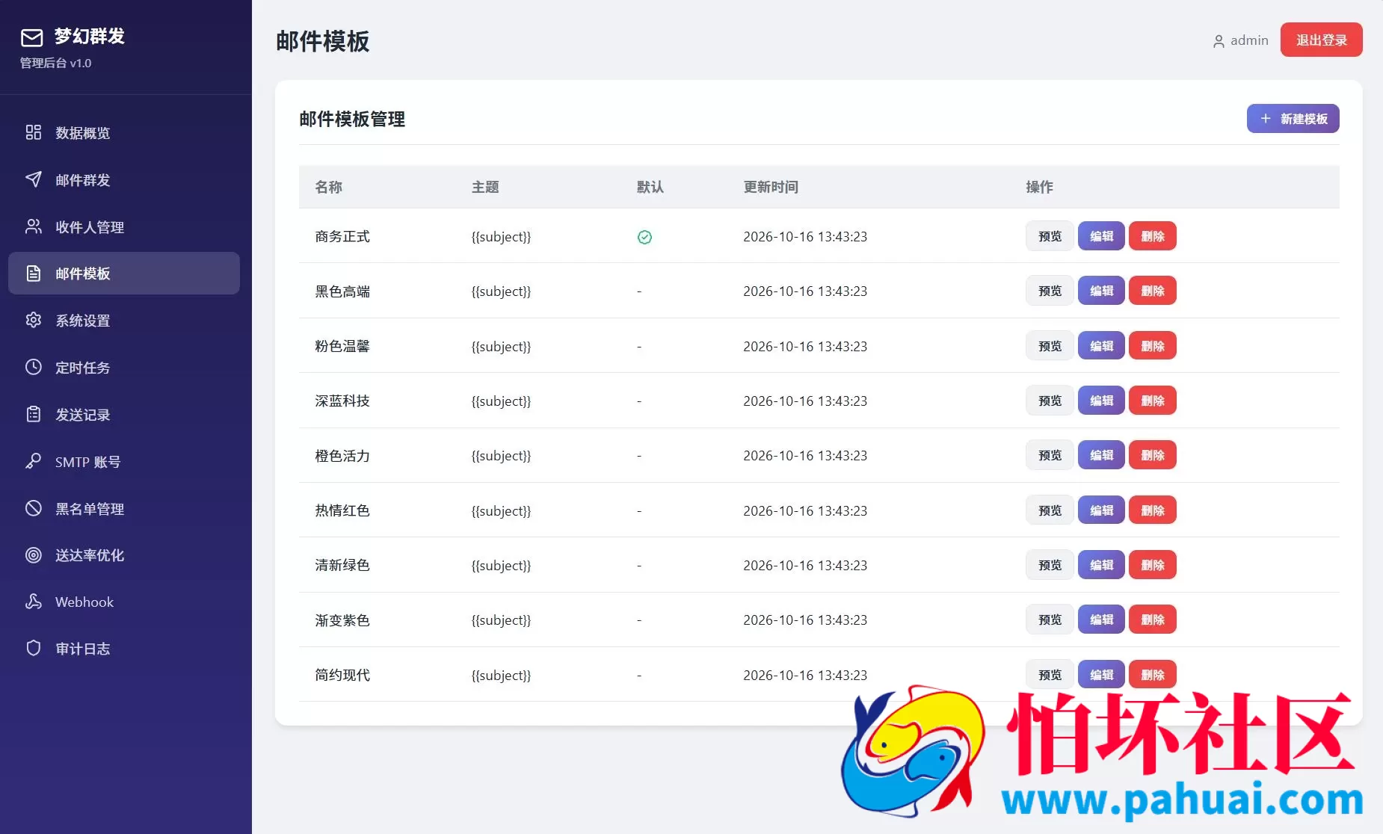Click the 黑名单管理 ban icon
The image size is (1383, 834).
[34, 508]
